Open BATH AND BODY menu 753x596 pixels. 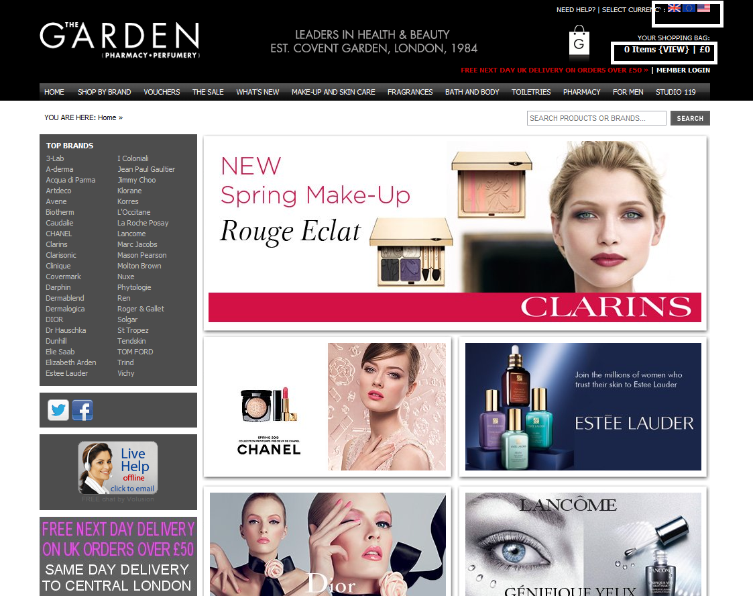[x=472, y=92]
